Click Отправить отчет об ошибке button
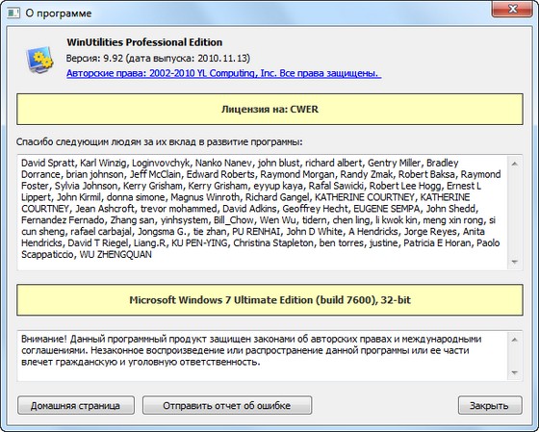Screen dimensions: 539x432 pyautogui.click(x=227, y=405)
